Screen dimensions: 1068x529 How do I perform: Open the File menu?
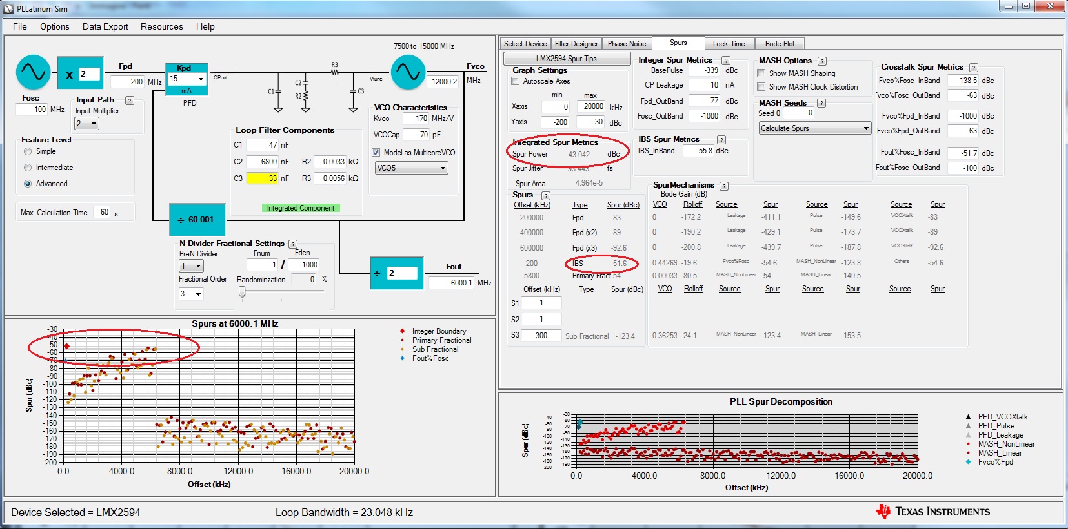(x=20, y=26)
